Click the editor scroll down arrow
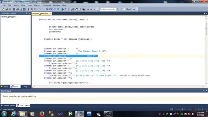 [206, 84]
